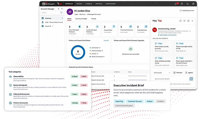Add account with plus icon

[58, 9]
